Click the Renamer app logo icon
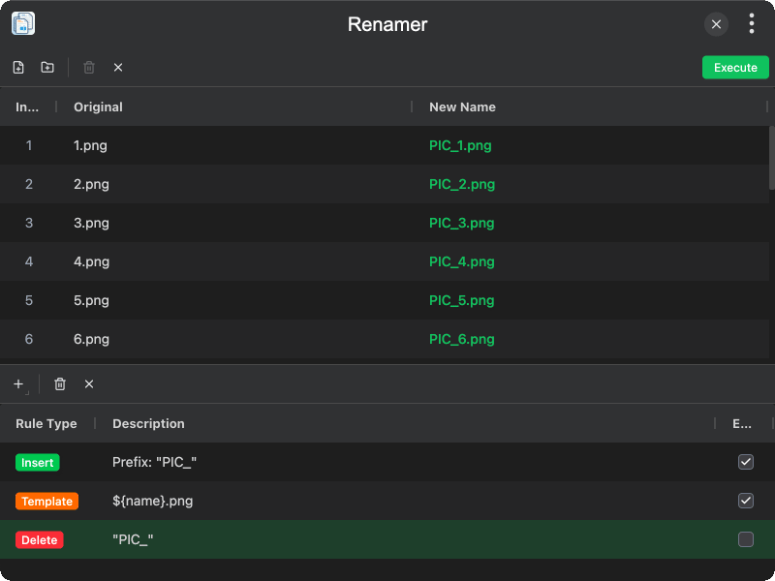 [21, 23]
